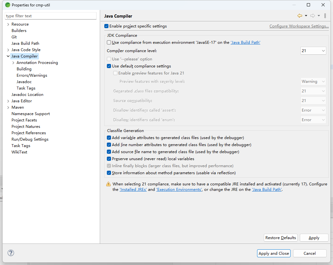333x265 pixels.
Task: Check Use compliance from execution environment
Action: [109, 43]
